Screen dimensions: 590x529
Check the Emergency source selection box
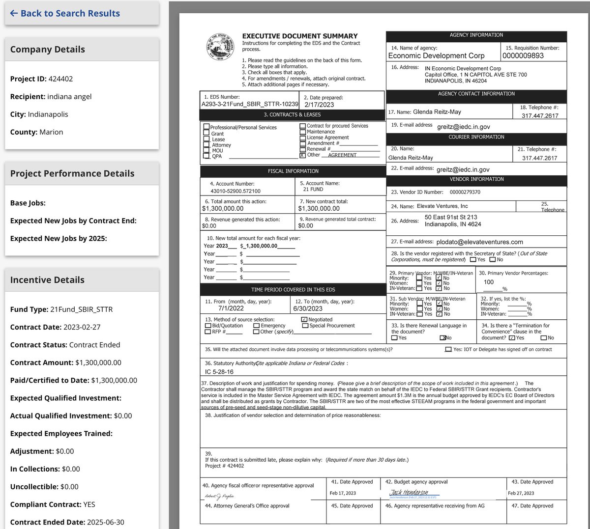(x=256, y=326)
